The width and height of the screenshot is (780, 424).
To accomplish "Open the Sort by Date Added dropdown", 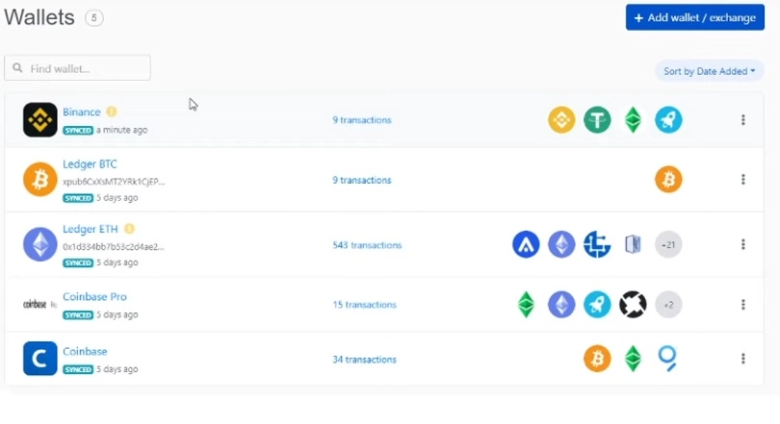I will [709, 71].
